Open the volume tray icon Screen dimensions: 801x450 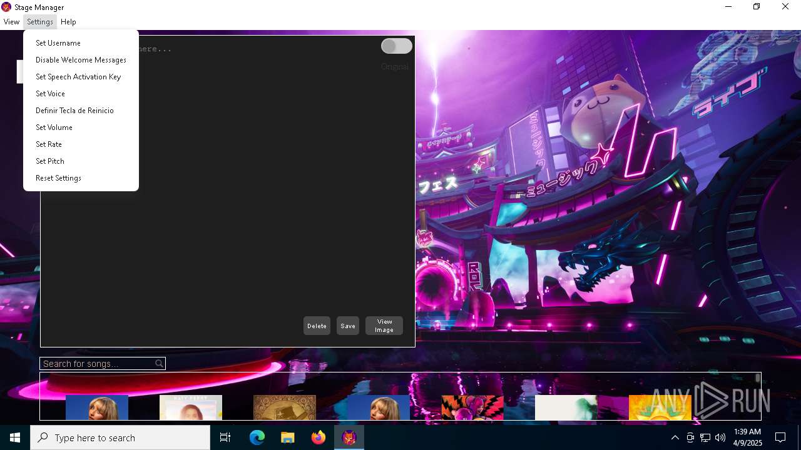[720, 437]
